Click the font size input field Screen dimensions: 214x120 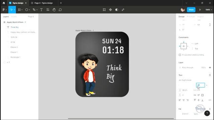point(201,85)
